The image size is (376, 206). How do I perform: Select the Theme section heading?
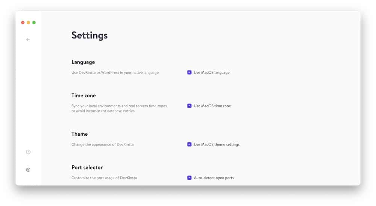pyautogui.click(x=80, y=134)
